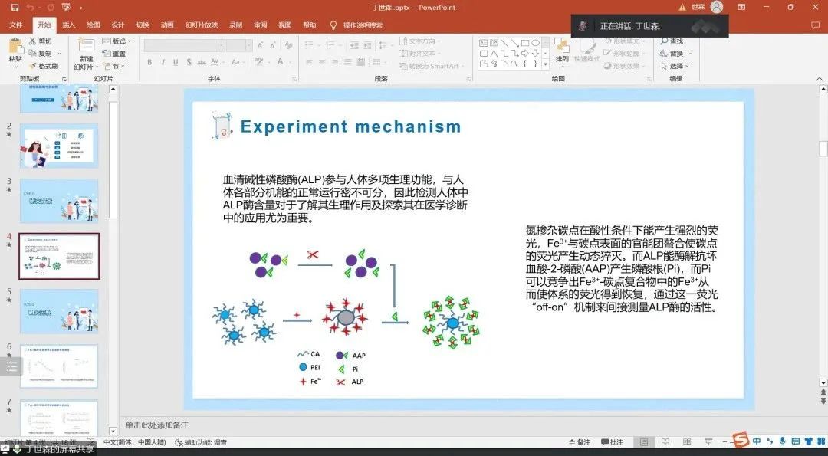The image size is (828, 456).
Task: Toggle the Notes (备注) pane in status bar
Action: coord(579,442)
